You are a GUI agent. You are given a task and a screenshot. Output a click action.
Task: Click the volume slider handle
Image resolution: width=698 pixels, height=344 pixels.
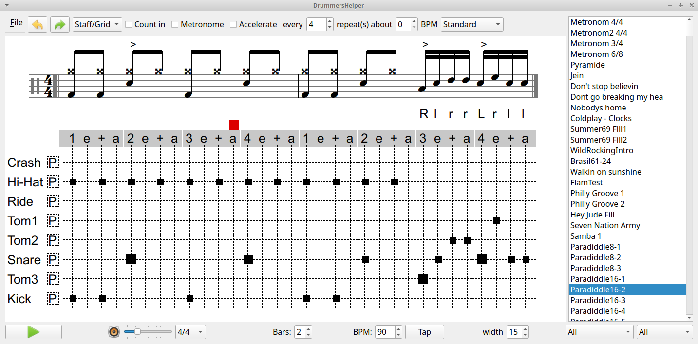138,332
